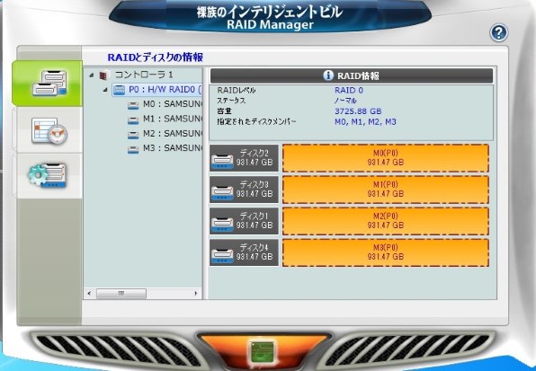
Task: Select the orange M1(P0) member bar
Action: point(386,190)
